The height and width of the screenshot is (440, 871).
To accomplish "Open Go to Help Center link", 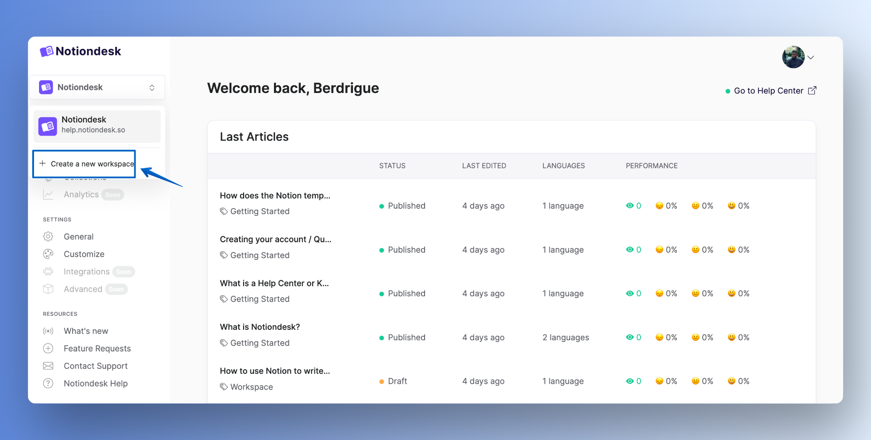I will click(768, 91).
